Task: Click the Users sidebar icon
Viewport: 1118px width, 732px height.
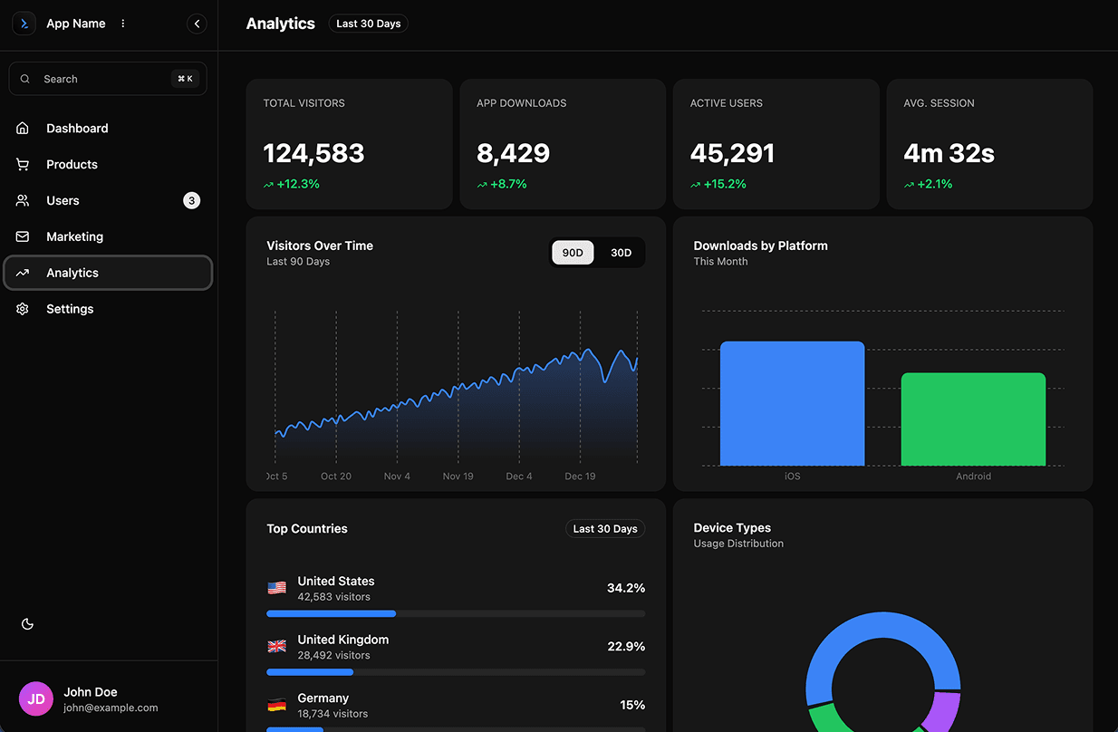Action: pyautogui.click(x=22, y=200)
